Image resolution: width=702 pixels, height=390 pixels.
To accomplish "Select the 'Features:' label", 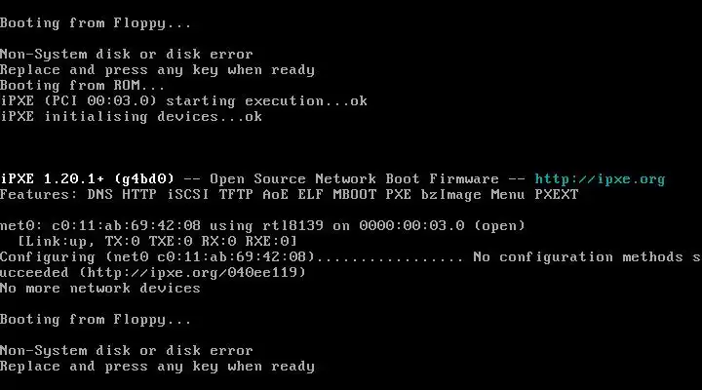I will point(39,194).
